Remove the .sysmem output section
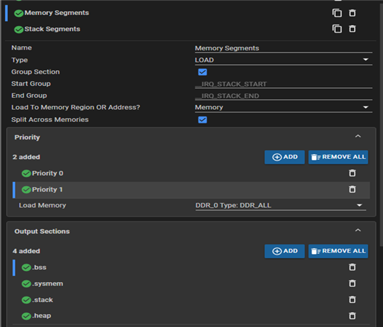Image resolution: width=383 pixels, height=327 pixels. [352, 283]
